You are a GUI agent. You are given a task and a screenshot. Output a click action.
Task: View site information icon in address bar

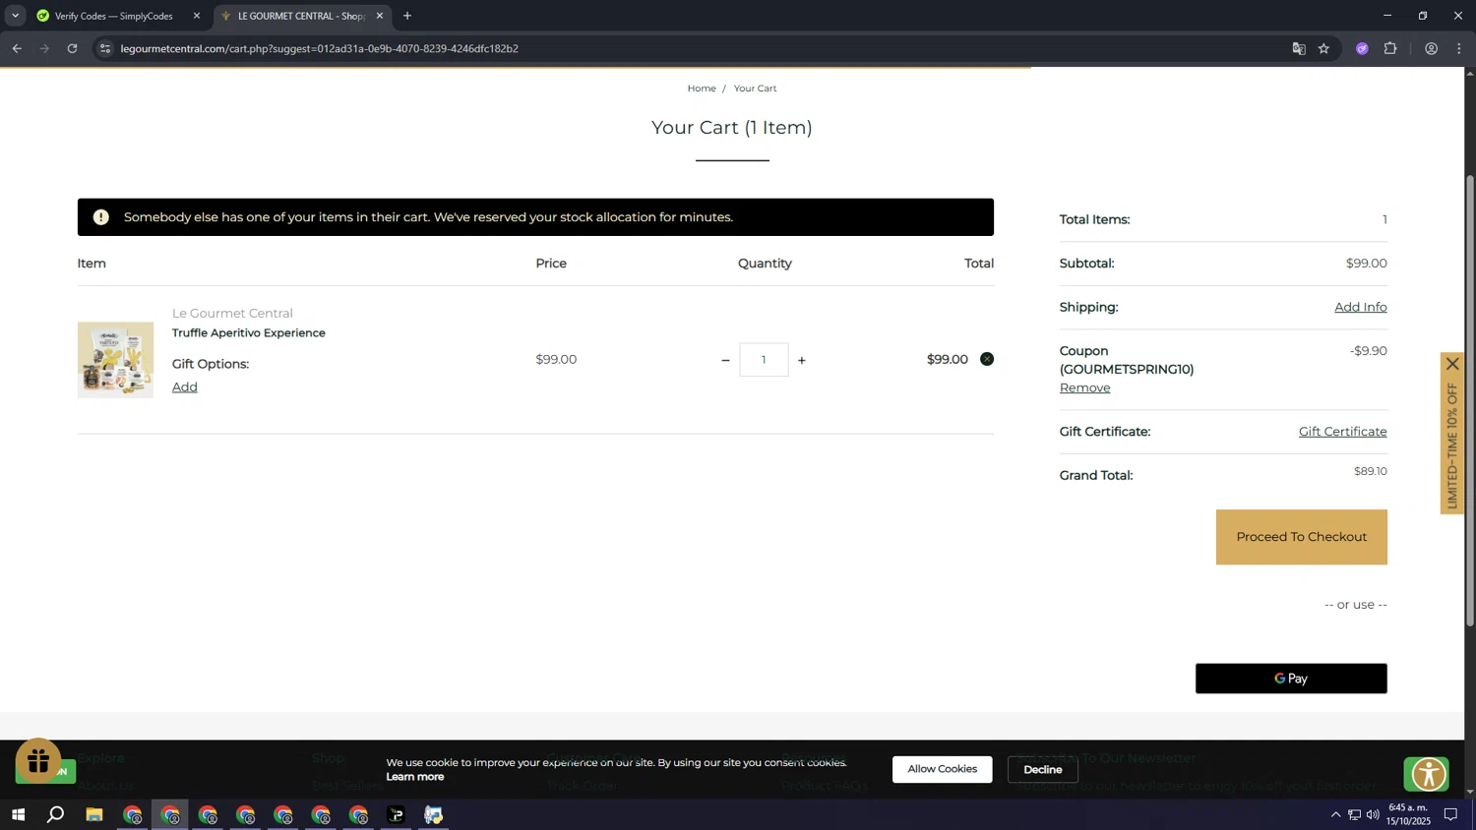pyautogui.click(x=105, y=48)
